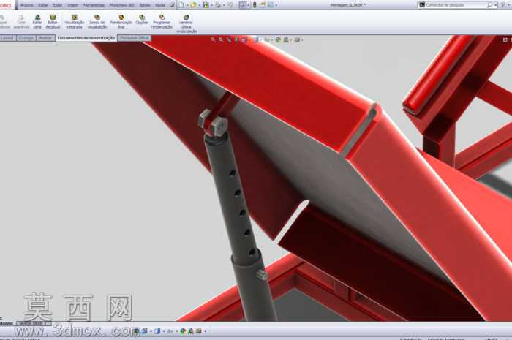The height and width of the screenshot is (340, 512).
Task: Expand the Open file dropdown arrow
Action: pyautogui.click(x=199, y=5)
